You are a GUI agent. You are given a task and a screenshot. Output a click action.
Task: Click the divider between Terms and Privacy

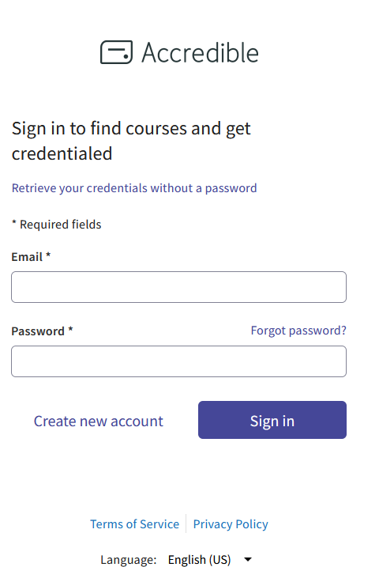[186, 524]
